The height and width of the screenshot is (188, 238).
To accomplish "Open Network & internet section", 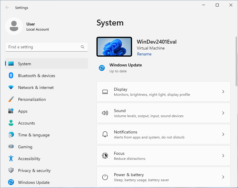I will point(47,87).
